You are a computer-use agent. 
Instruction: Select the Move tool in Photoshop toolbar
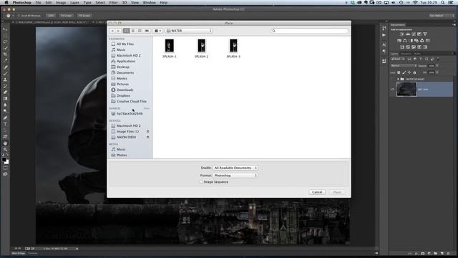[x=5, y=29]
